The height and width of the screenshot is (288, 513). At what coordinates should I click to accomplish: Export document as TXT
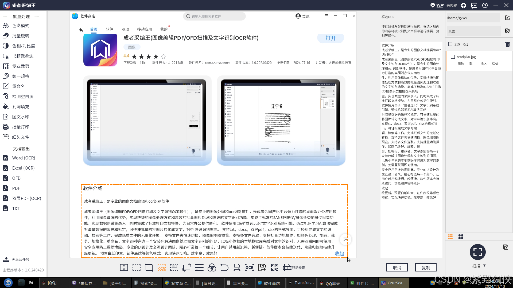pos(11,209)
